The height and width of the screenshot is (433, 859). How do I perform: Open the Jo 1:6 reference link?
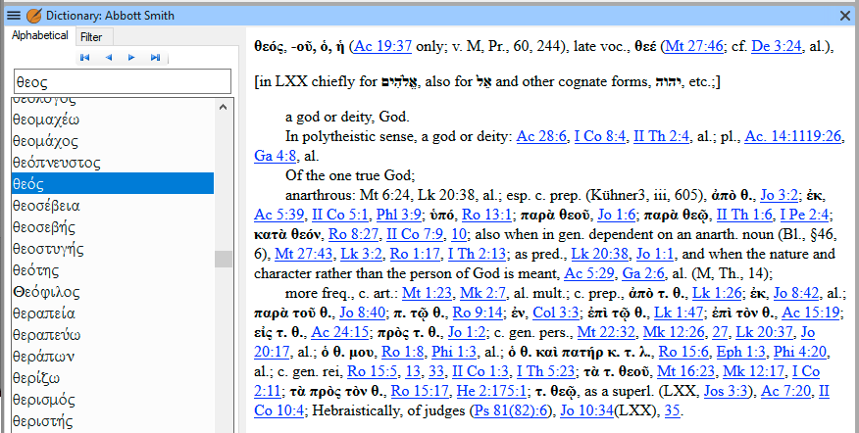coord(617,215)
